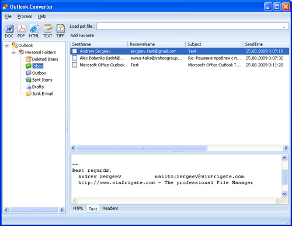Screen dimensions: 292x226
Task: Click message list scroll left arrow
Action: click(x=73, y=148)
